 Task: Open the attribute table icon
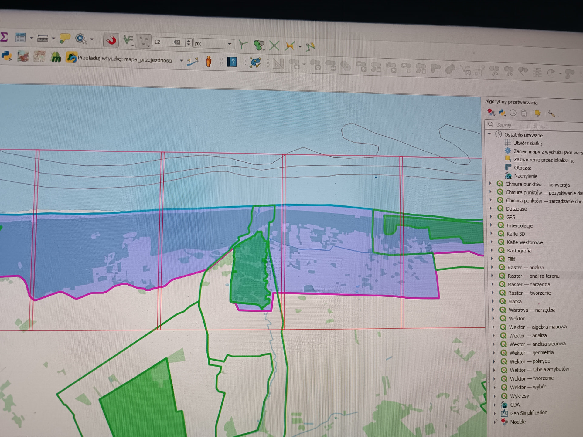click(20, 38)
